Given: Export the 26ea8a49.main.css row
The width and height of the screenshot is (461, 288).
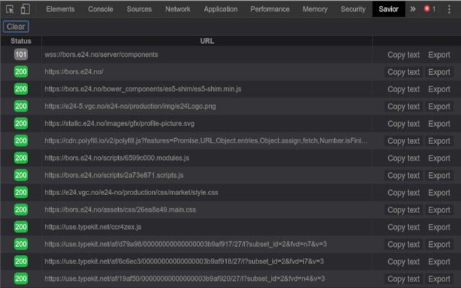Looking at the screenshot, I should click(x=439, y=210).
